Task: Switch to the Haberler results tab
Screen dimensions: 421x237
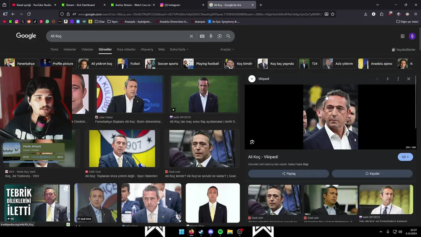Action: pos(70,49)
